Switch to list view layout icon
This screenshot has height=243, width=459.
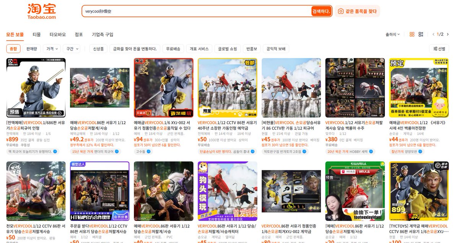click(x=421, y=34)
